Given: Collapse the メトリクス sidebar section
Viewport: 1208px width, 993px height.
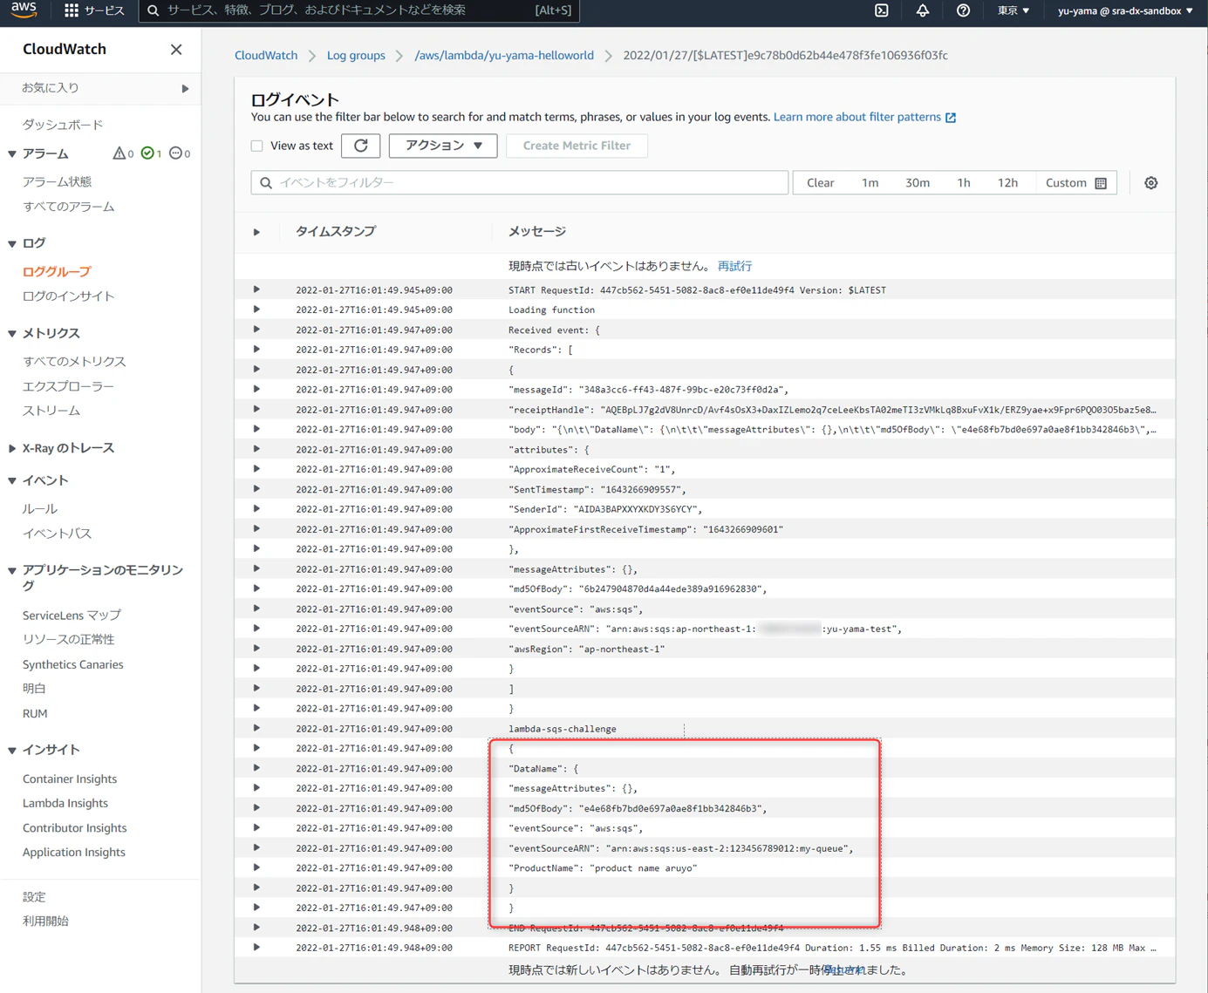Looking at the screenshot, I should coord(12,334).
